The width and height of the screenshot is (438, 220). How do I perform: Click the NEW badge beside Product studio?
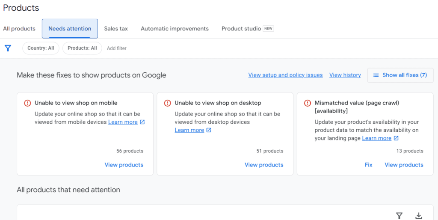269,29
